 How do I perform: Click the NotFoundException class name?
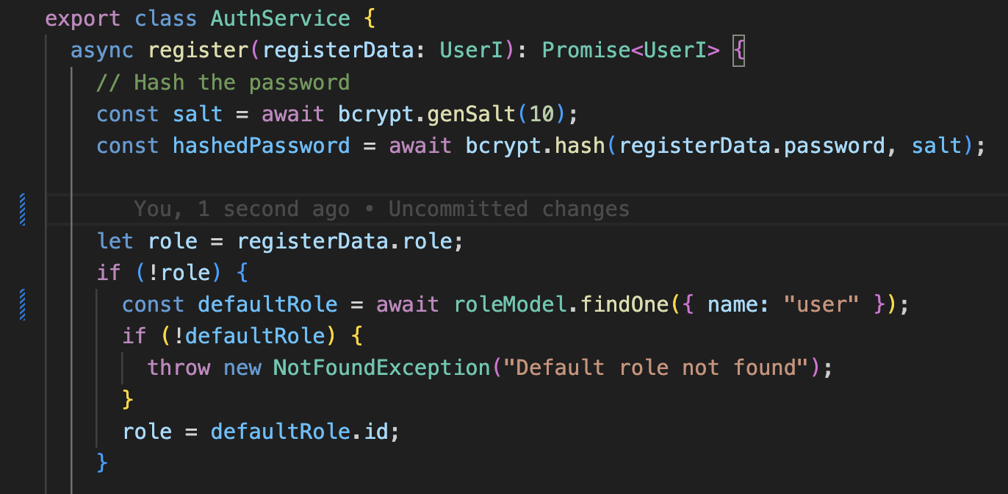point(381,367)
